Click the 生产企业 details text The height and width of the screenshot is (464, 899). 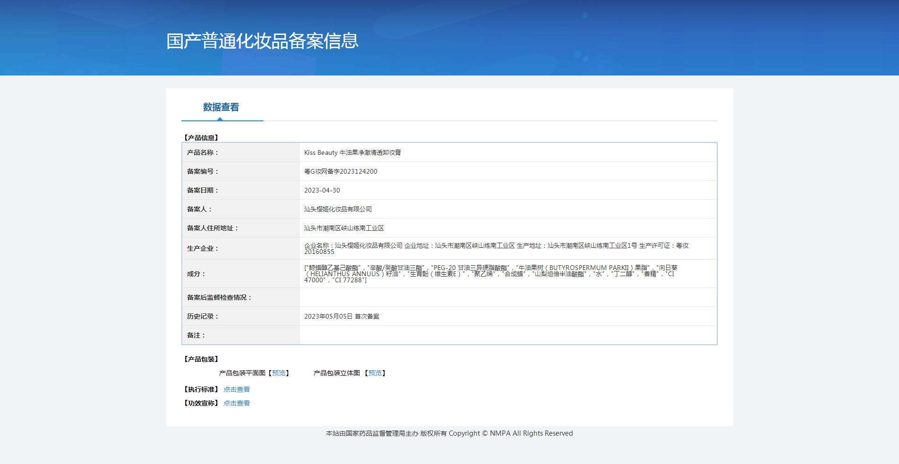[497, 248]
